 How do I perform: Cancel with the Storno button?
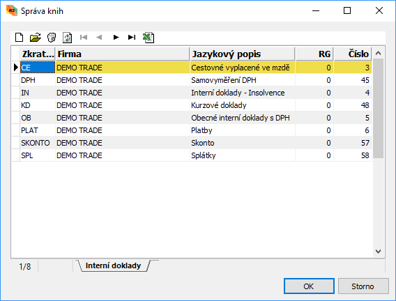363,286
